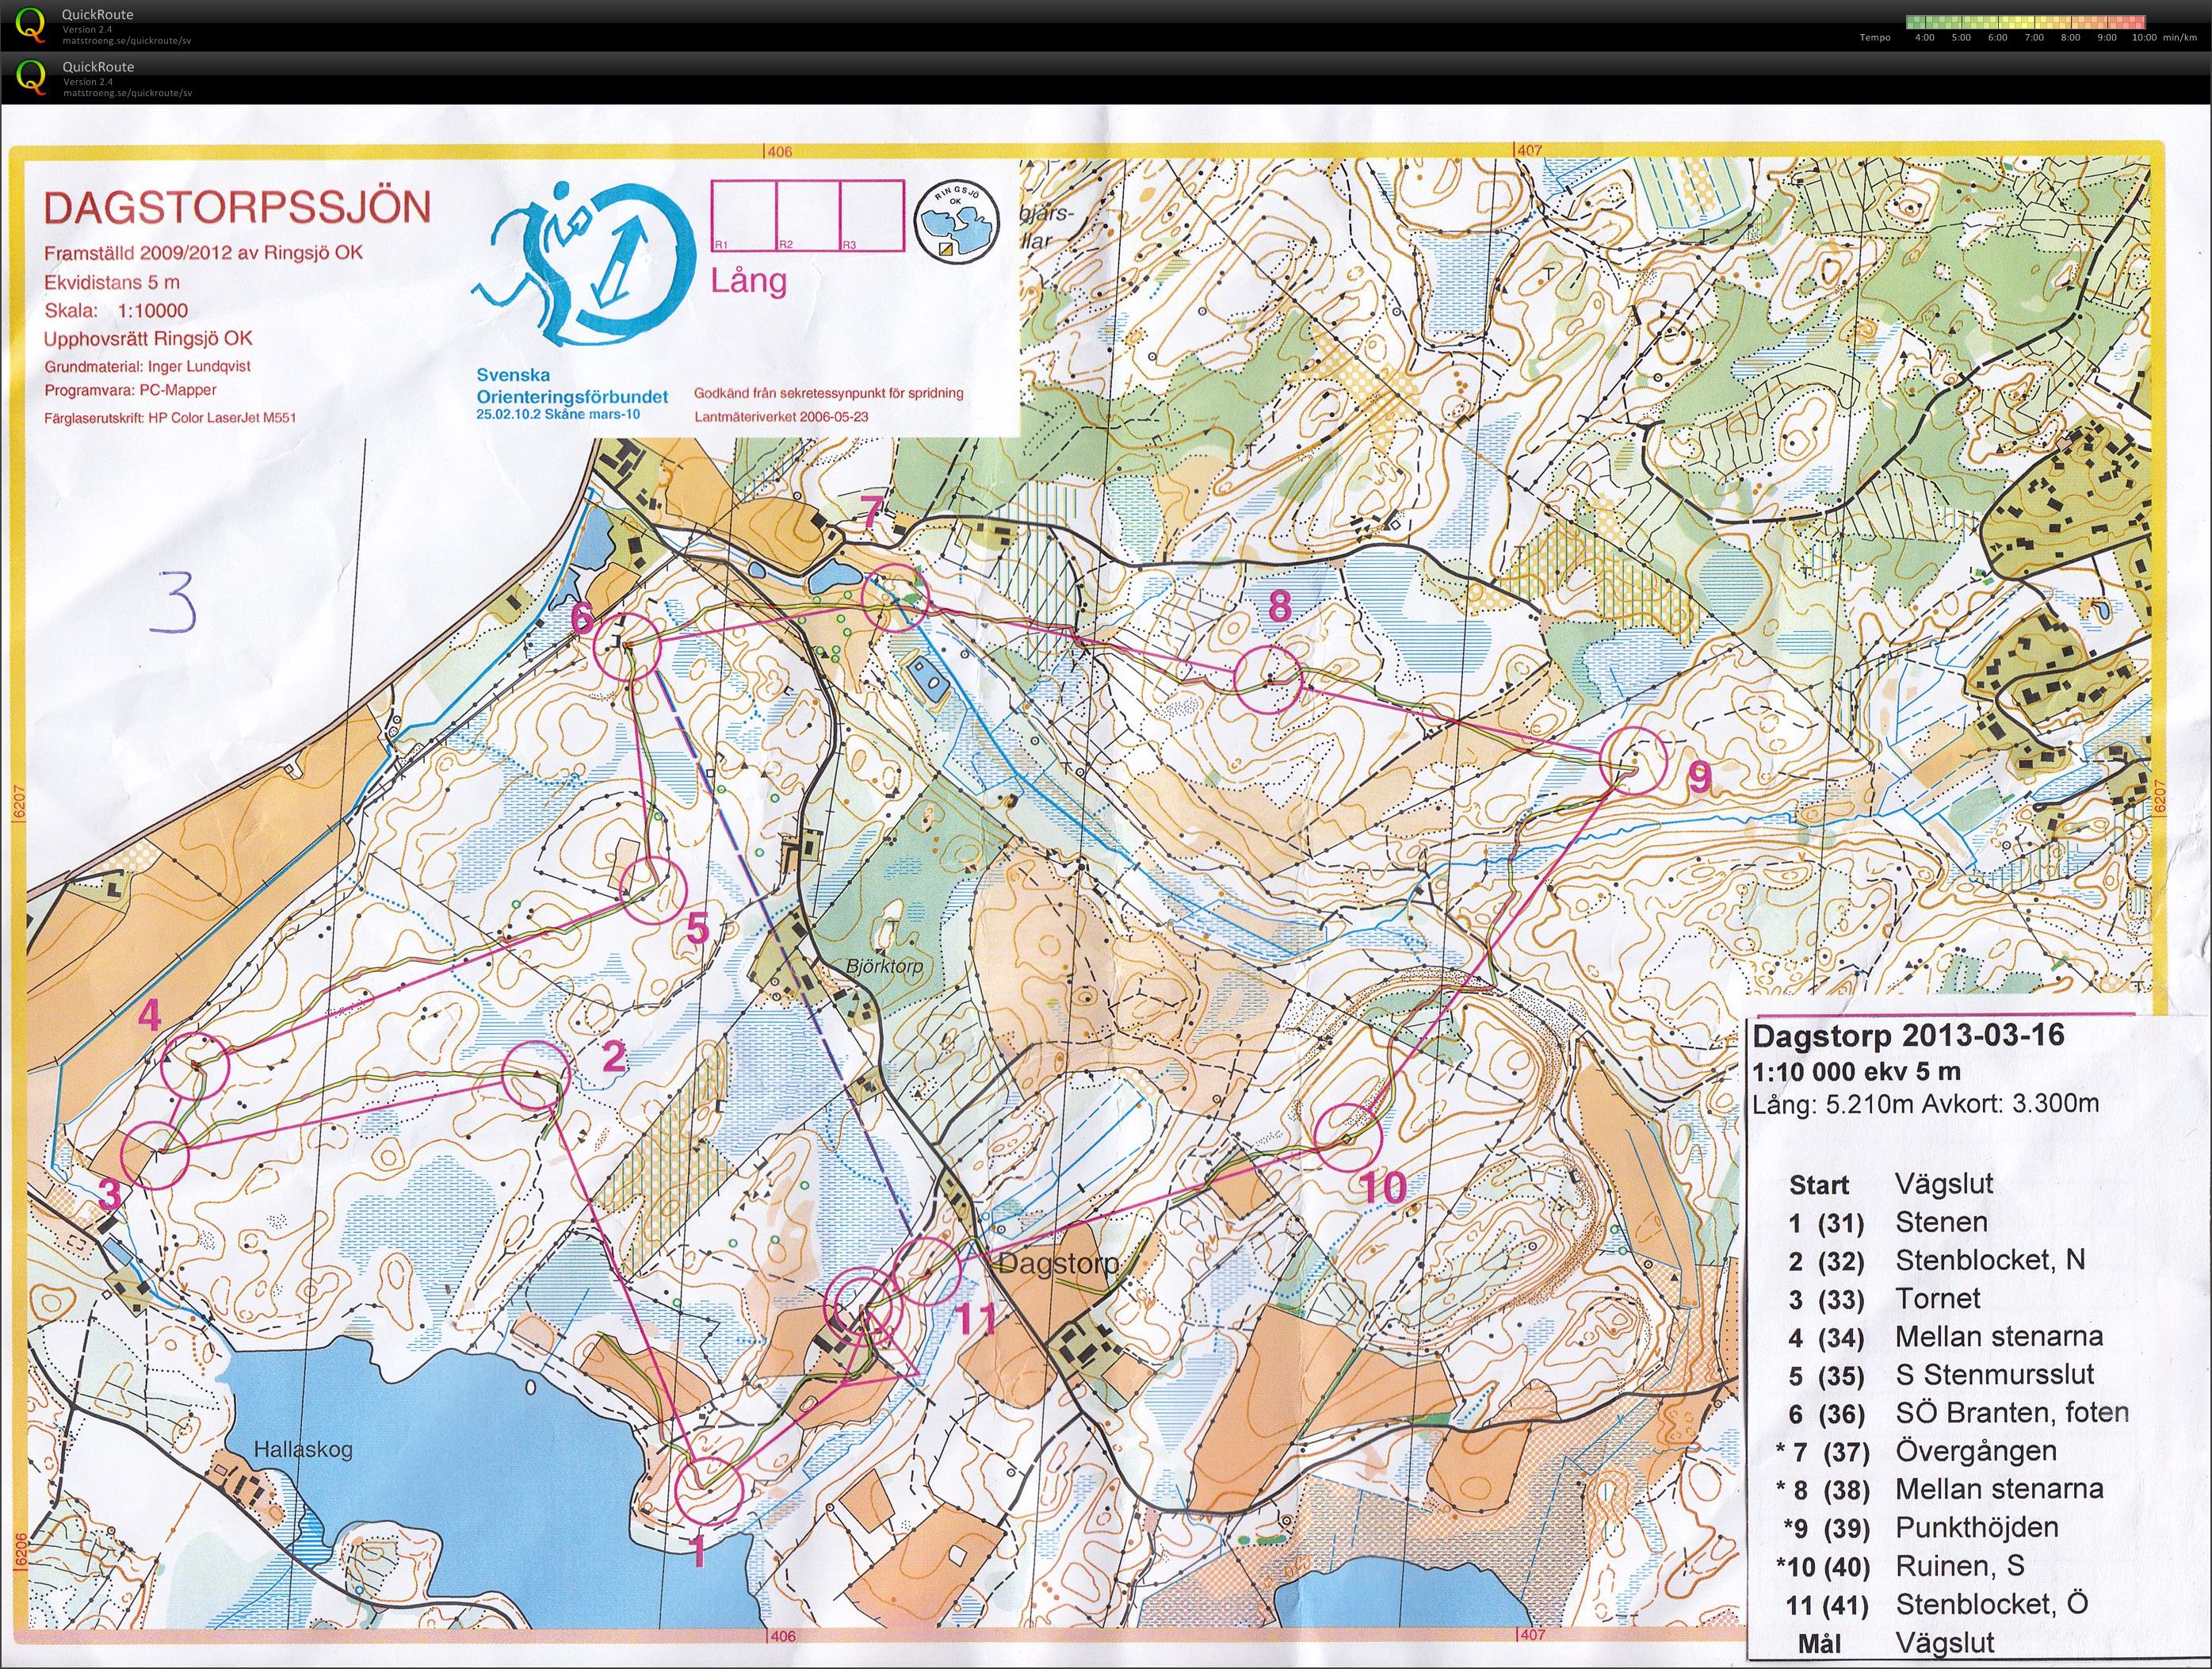Click '1:10 000 ekv 5 m' in the description box

1856,1072
